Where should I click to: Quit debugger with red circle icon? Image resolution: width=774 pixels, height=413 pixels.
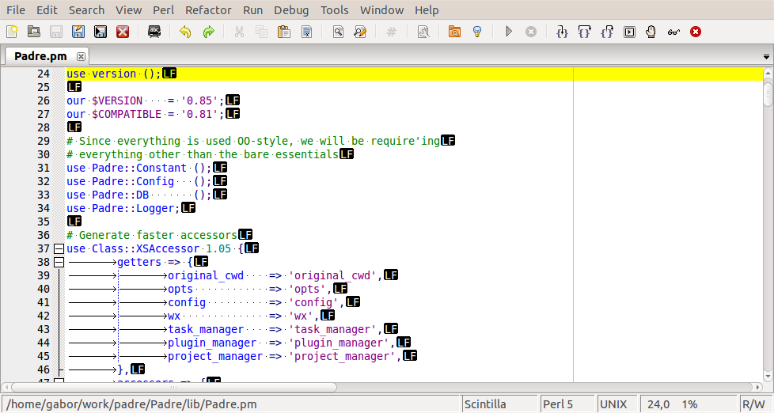696,32
